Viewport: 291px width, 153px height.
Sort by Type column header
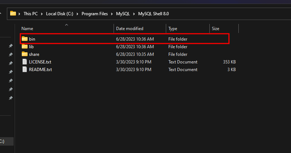[173, 29]
